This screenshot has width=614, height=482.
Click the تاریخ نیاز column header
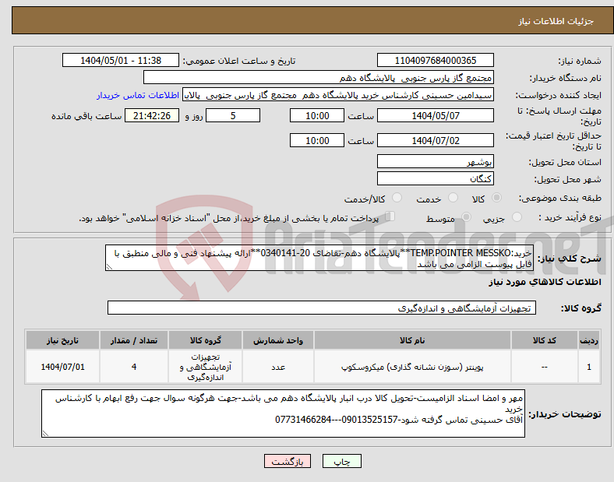(62, 340)
